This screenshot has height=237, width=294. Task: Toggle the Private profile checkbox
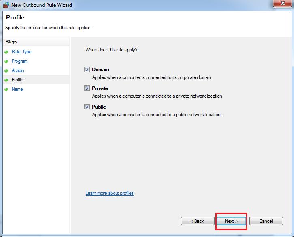point(87,88)
